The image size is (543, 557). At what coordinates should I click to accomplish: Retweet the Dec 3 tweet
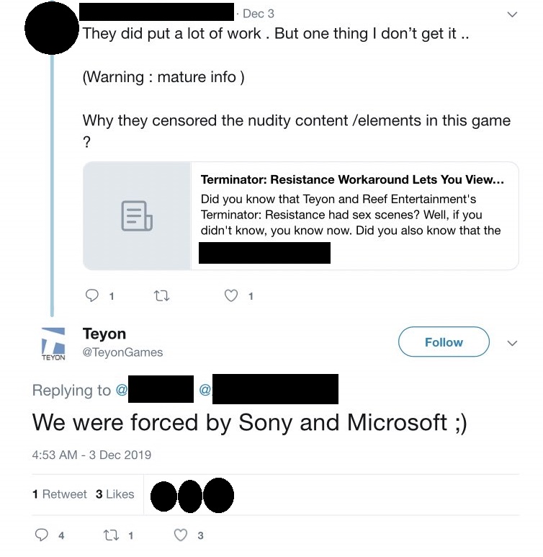click(x=161, y=295)
